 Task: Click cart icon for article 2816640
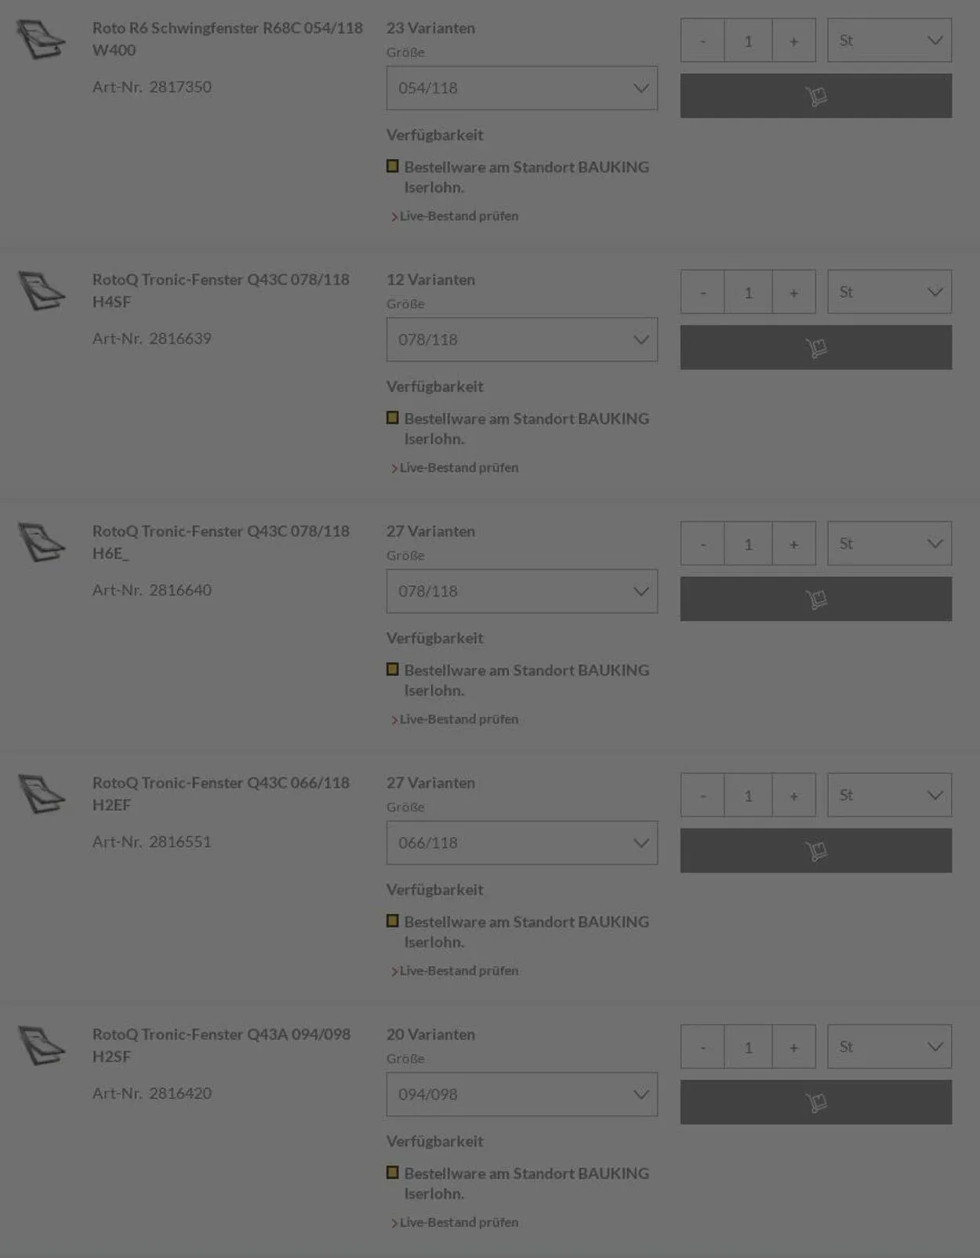point(815,599)
